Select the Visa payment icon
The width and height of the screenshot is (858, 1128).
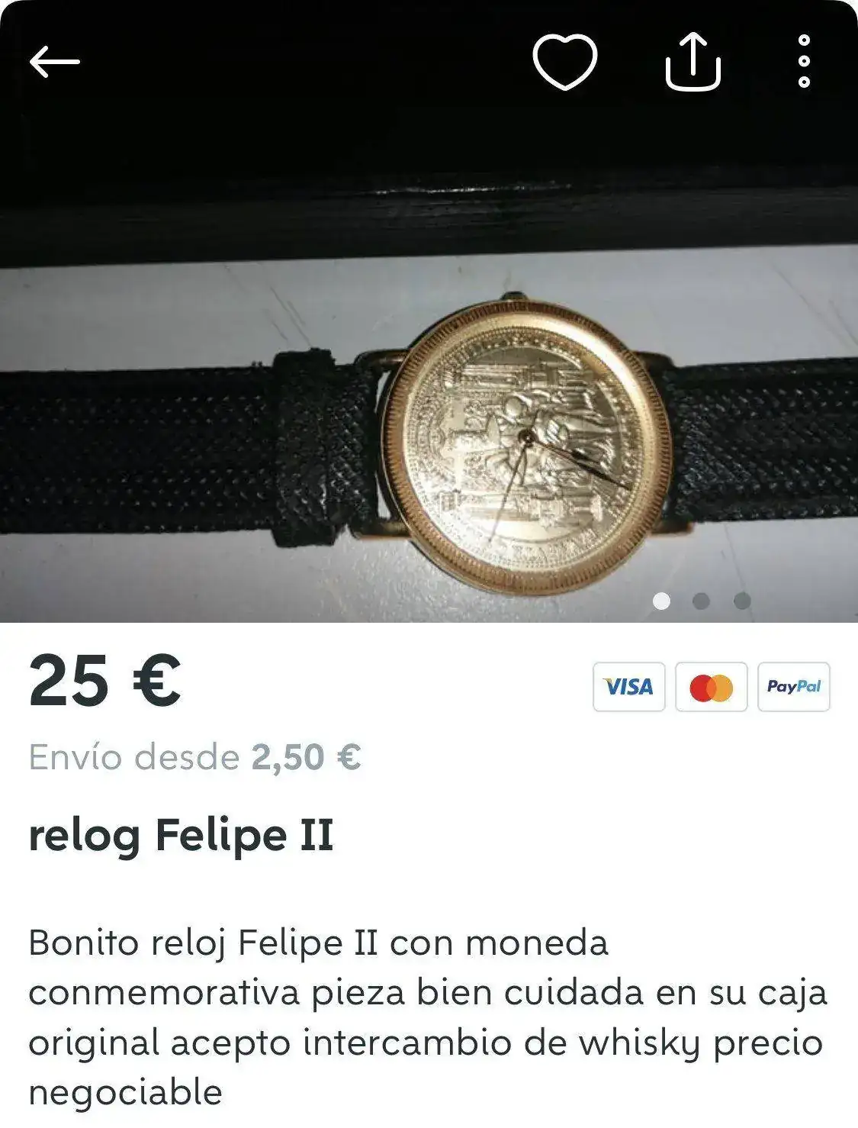[x=629, y=687]
